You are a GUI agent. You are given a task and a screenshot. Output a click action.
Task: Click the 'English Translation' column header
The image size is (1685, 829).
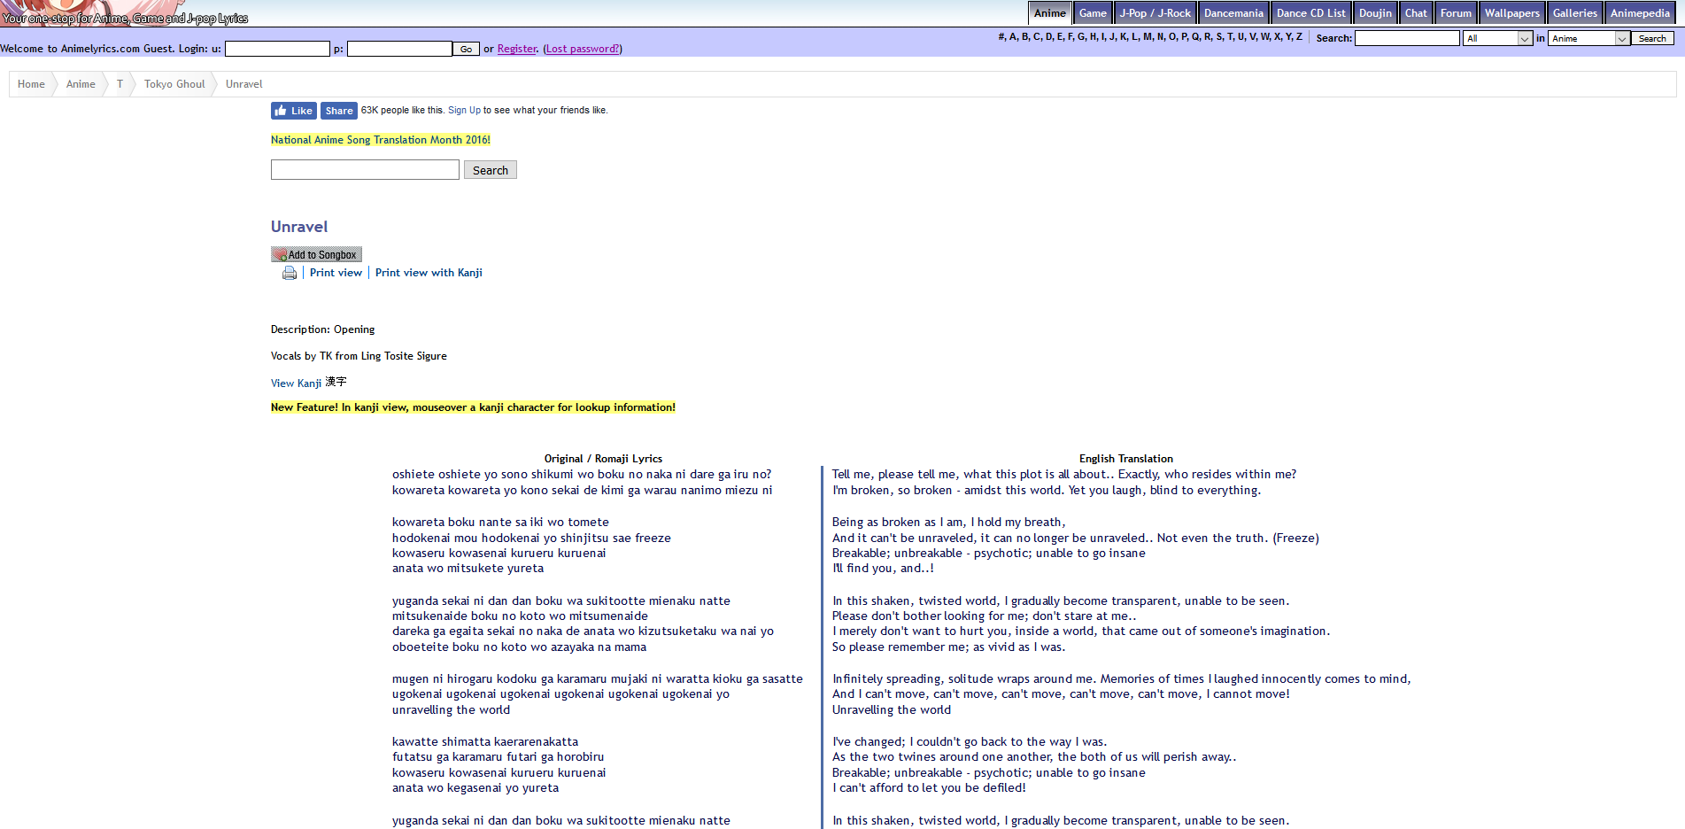tap(1125, 459)
